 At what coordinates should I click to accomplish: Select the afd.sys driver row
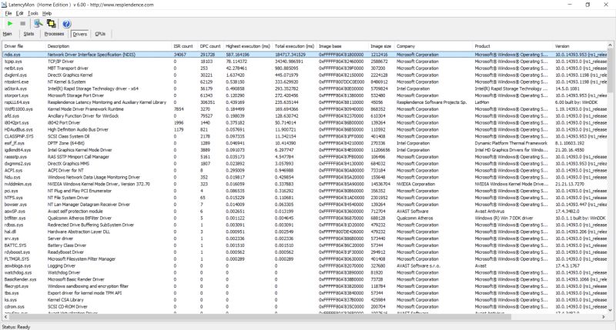[305, 116]
